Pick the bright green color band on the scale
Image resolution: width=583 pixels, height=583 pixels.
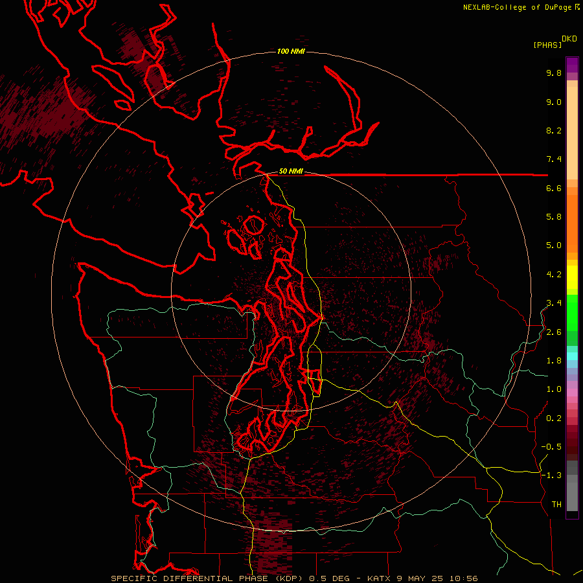click(x=572, y=313)
